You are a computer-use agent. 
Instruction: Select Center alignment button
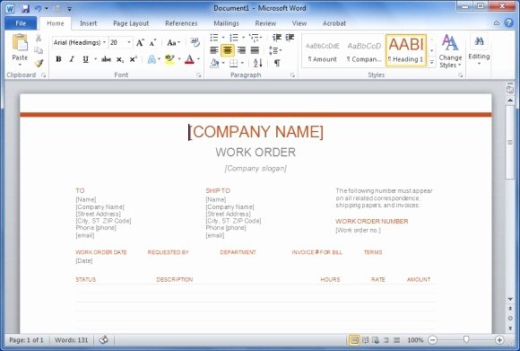point(228,50)
